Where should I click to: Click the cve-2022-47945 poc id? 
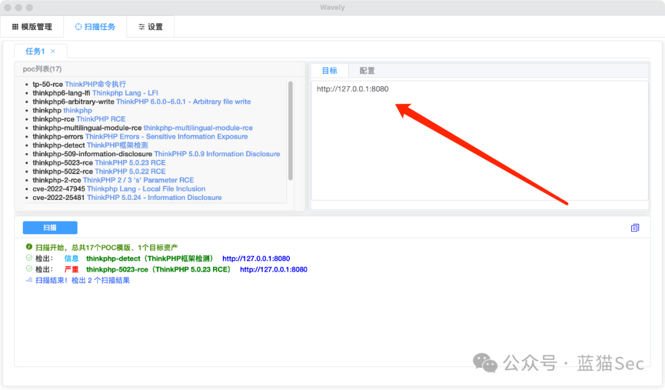[x=59, y=189]
